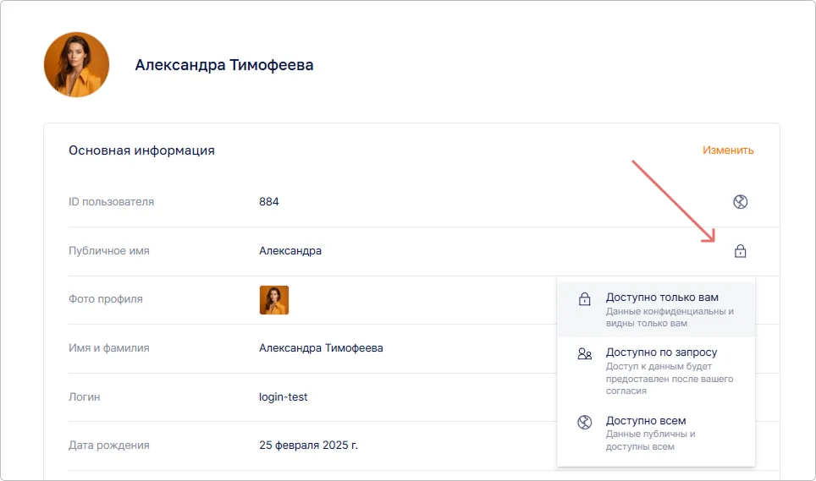Click the globe icon in the privacy menu
The height and width of the screenshot is (481, 816).
tap(584, 422)
